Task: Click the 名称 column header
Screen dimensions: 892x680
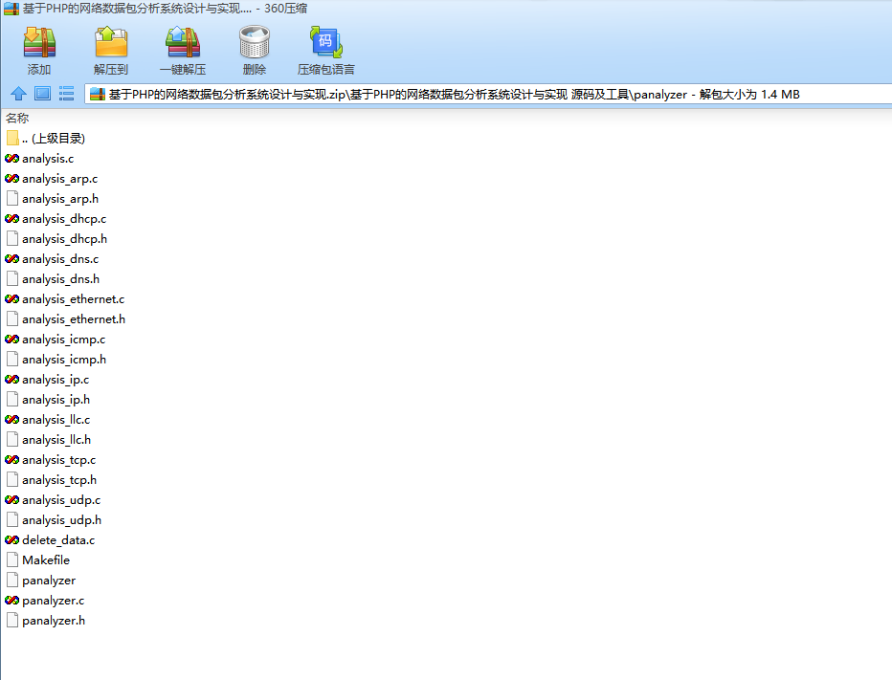Action: tap(17, 119)
